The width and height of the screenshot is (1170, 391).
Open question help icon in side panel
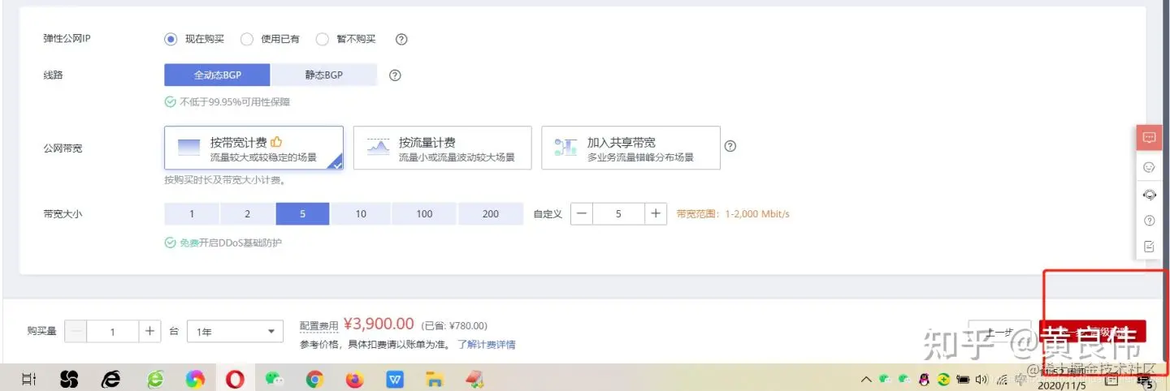click(1149, 221)
